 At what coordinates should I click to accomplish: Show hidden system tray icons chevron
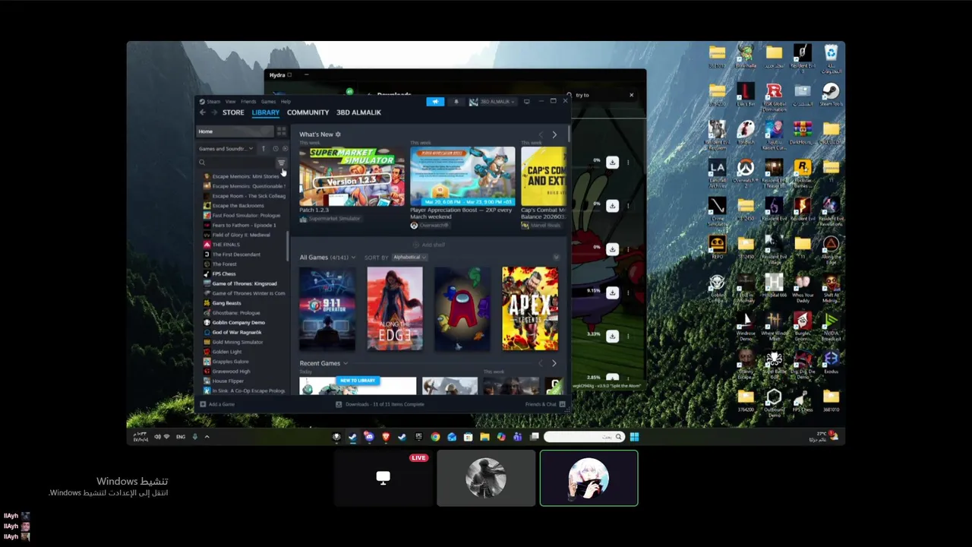pyautogui.click(x=207, y=437)
